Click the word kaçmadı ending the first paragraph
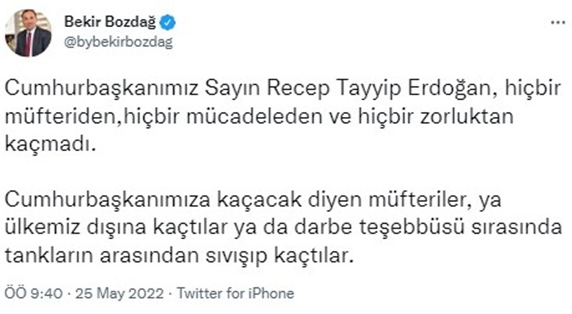Screen dimensions: 572x314 (50, 143)
